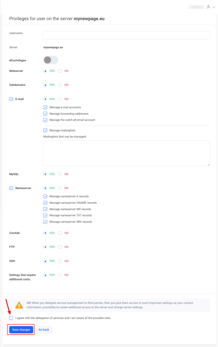Select NO for SSH access

pyautogui.click(x=60, y=261)
